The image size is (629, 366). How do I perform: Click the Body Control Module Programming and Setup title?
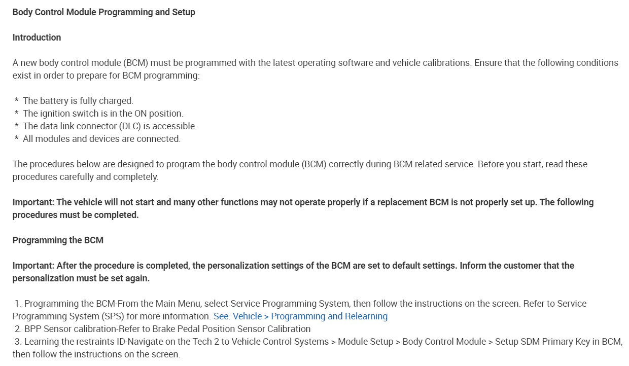pyautogui.click(x=103, y=12)
